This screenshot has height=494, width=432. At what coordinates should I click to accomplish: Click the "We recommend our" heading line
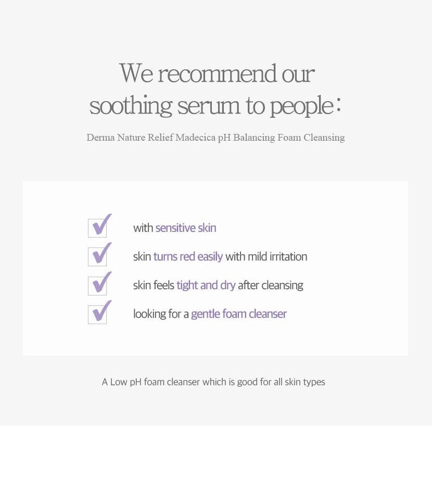[216, 73]
